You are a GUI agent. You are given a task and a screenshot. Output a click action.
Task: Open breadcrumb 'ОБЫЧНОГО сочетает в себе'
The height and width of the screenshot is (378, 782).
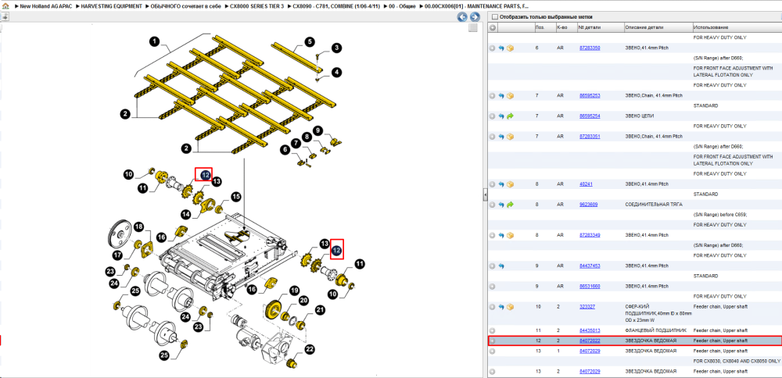click(185, 6)
